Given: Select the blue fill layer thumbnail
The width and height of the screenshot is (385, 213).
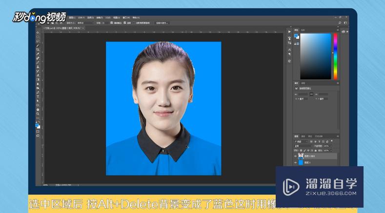Looking at the screenshot, I should [301, 163].
